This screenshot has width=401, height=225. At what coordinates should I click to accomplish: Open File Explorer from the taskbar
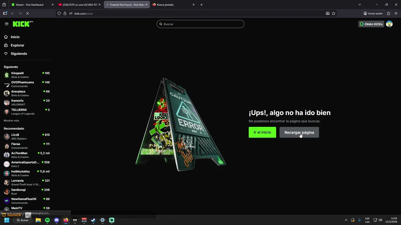pyautogui.click(x=38, y=220)
